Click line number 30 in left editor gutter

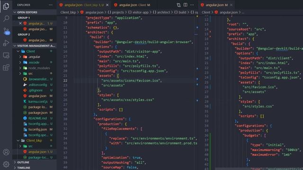pos(65,119)
